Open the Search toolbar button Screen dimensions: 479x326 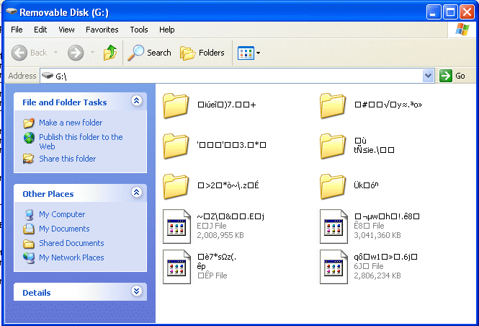pos(150,53)
